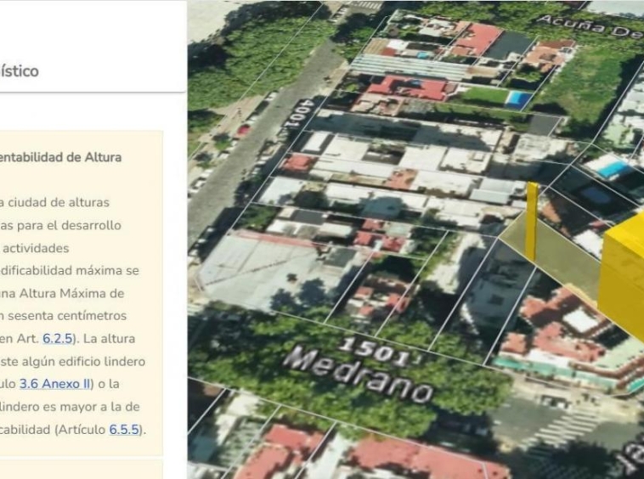Viewport: 644px width, 479px height.
Task: Select the long striped-roof building near the top
Action: pos(410,68)
